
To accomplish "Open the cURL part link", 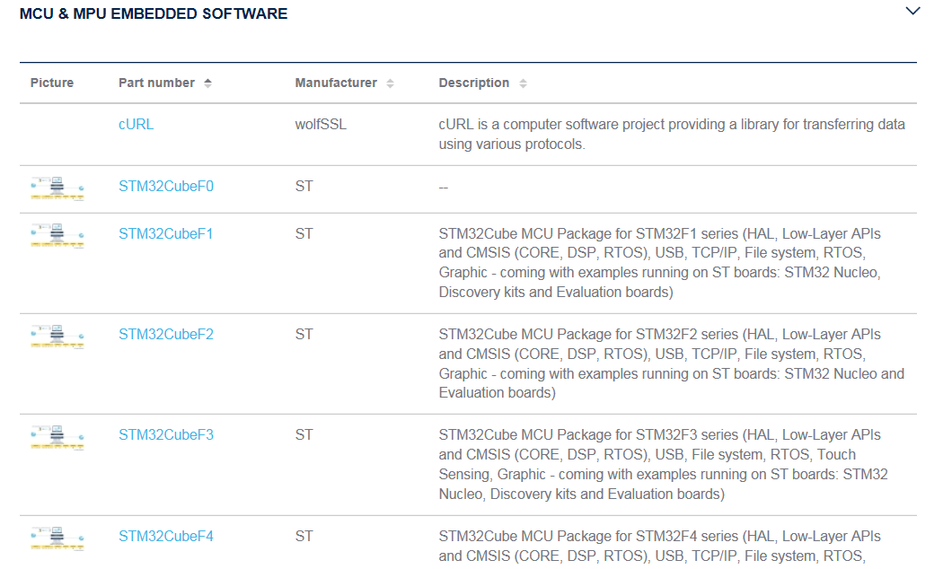I will point(136,125).
